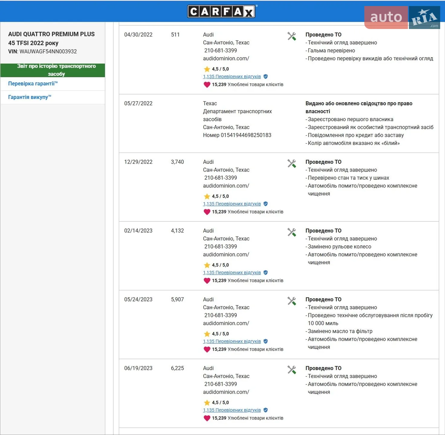Click heart favorites icon in 12/29/2022 entry
445x435 pixels.
pos(207,212)
